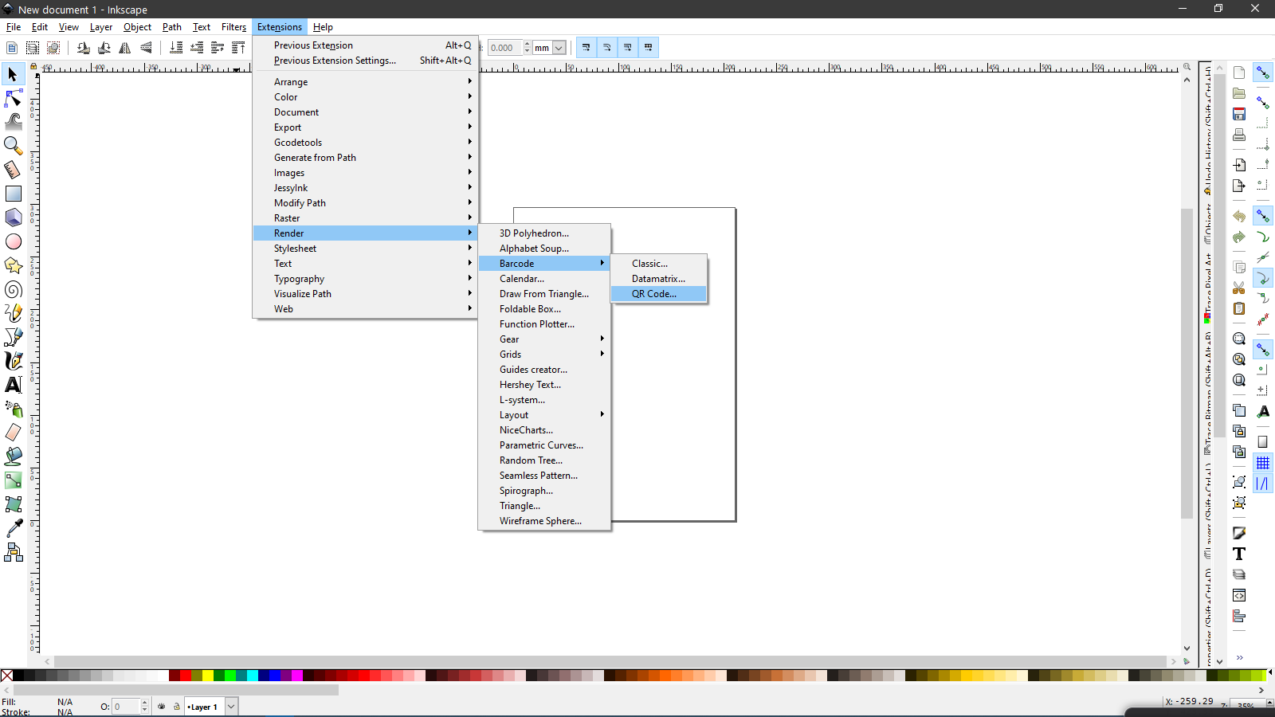1275x717 pixels.
Task: Expand the Typography submenu
Action: pos(365,279)
